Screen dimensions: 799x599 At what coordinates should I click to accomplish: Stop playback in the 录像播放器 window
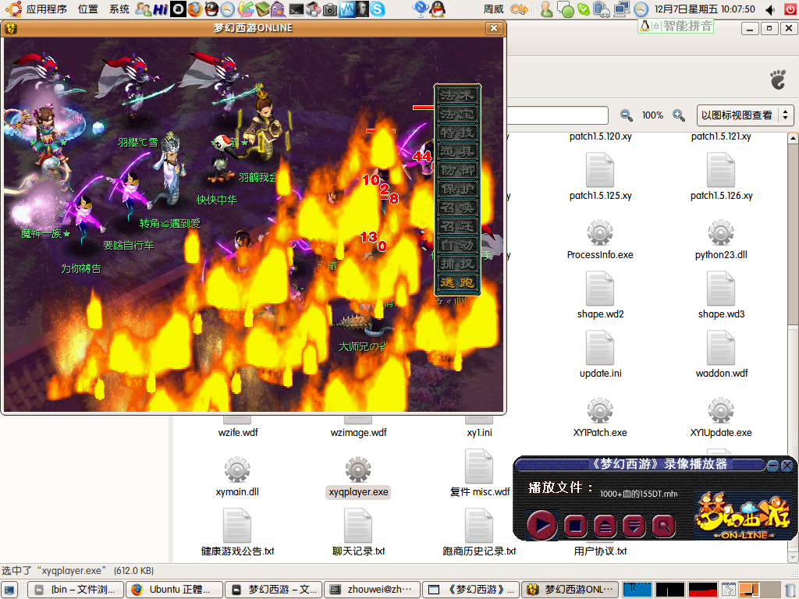(x=575, y=526)
